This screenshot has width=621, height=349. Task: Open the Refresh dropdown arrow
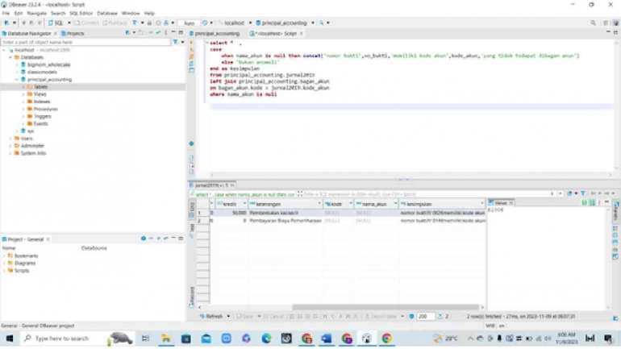coord(228,317)
